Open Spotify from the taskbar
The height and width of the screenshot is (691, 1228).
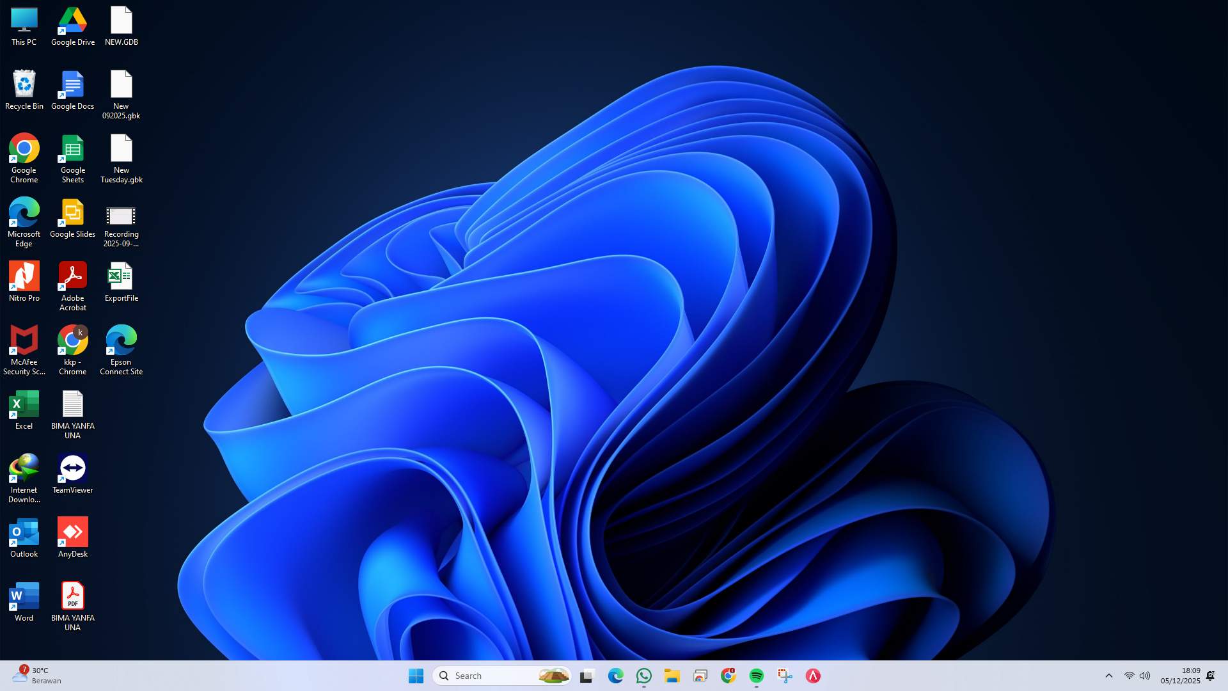click(x=756, y=675)
